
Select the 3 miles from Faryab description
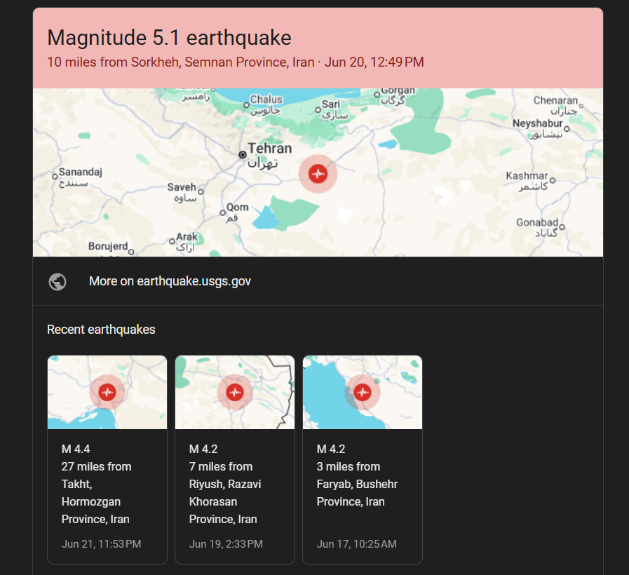coord(357,484)
